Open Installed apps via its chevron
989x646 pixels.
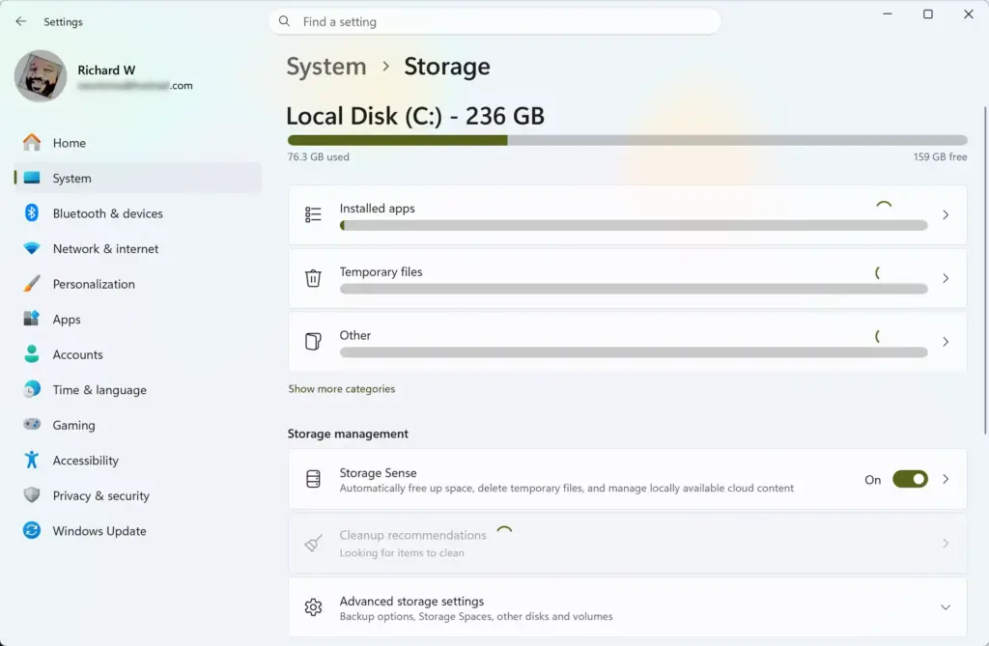click(x=945, y=215)
